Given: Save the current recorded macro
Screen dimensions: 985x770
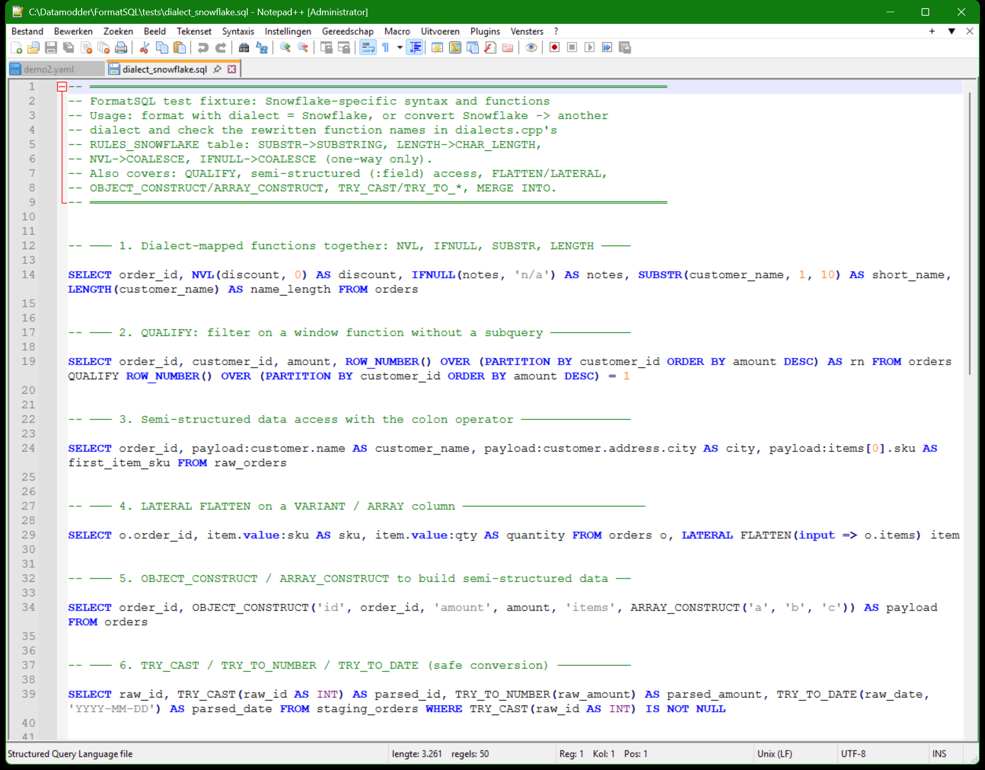Looking at the screenshot, I should pyautogui.click(x=625, y=48).
